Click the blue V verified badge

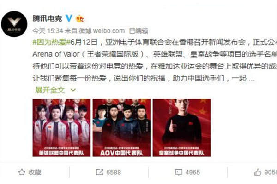69,18
